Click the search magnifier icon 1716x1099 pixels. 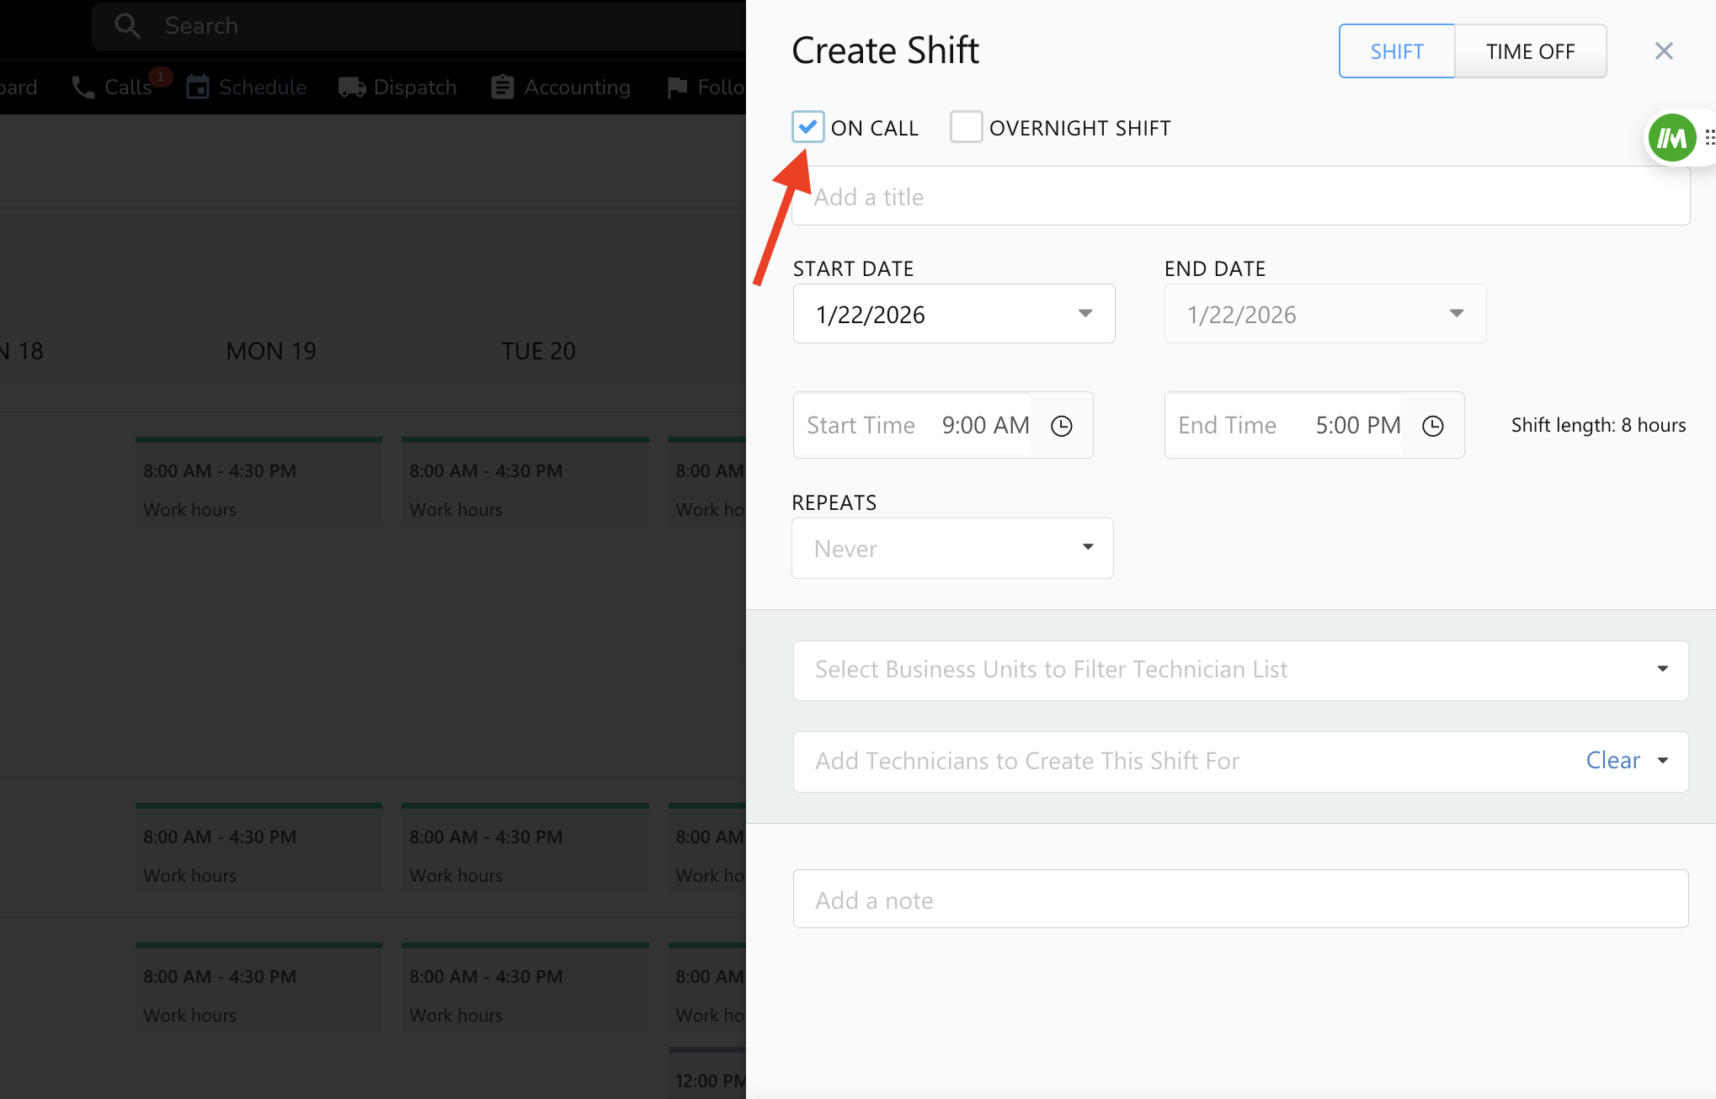(127, 26)
